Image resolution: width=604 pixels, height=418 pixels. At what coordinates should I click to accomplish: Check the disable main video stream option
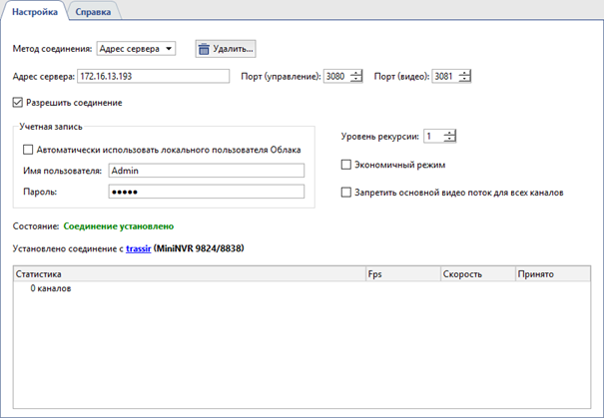point(346,192)
